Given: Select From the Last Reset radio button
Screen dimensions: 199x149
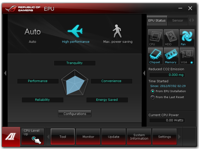Looking at the screenshot, I should tap(153, 97).
